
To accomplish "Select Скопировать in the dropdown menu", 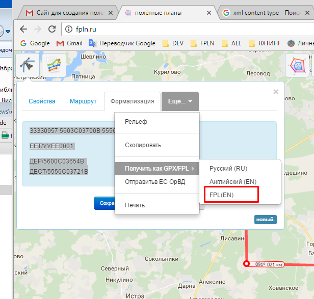I will 143,145.
